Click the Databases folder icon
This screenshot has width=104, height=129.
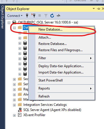tap(20, 27)
